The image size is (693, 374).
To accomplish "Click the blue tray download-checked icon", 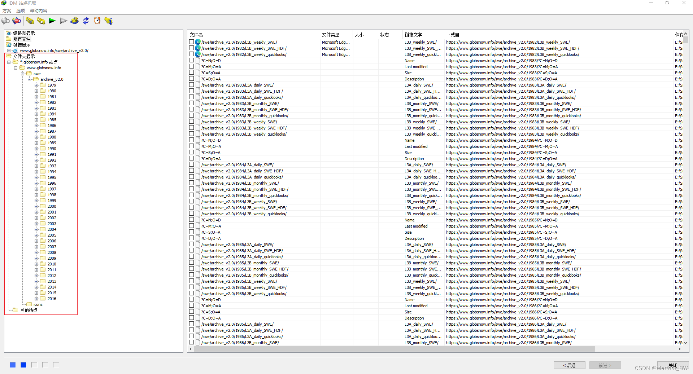I will (x=75, y=21).
